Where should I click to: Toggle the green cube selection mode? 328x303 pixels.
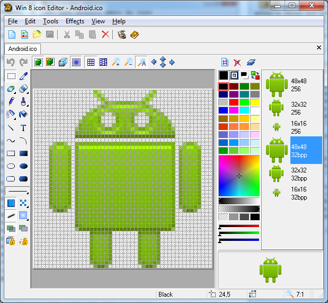click(x=38, y=62)
